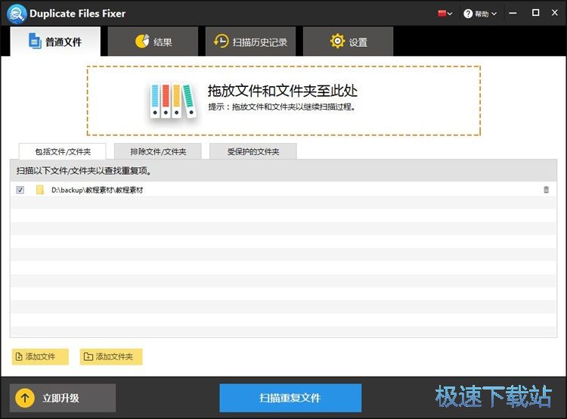Click the 添加文件 button

40,357
